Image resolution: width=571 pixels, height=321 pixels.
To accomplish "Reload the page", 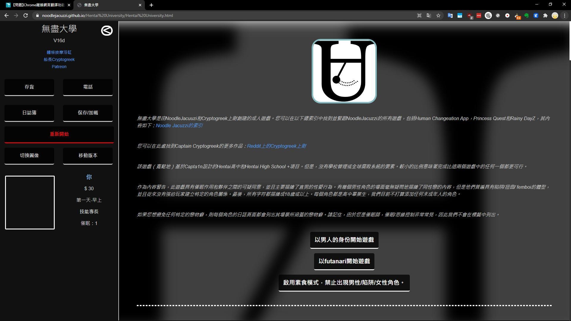I will click(x=26, y=15).
